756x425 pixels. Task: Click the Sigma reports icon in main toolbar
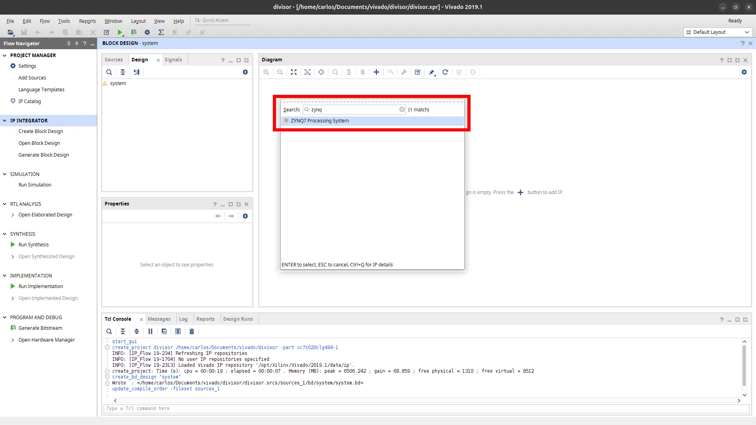pyautogui.click(x=161, y=32)
